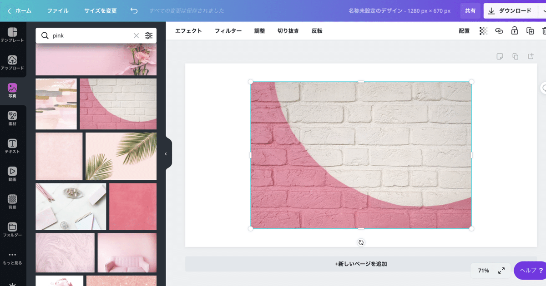546x286 pixels.
Task: Open the テンプレート (templates) sidebar tab
Action: (12, 35)
